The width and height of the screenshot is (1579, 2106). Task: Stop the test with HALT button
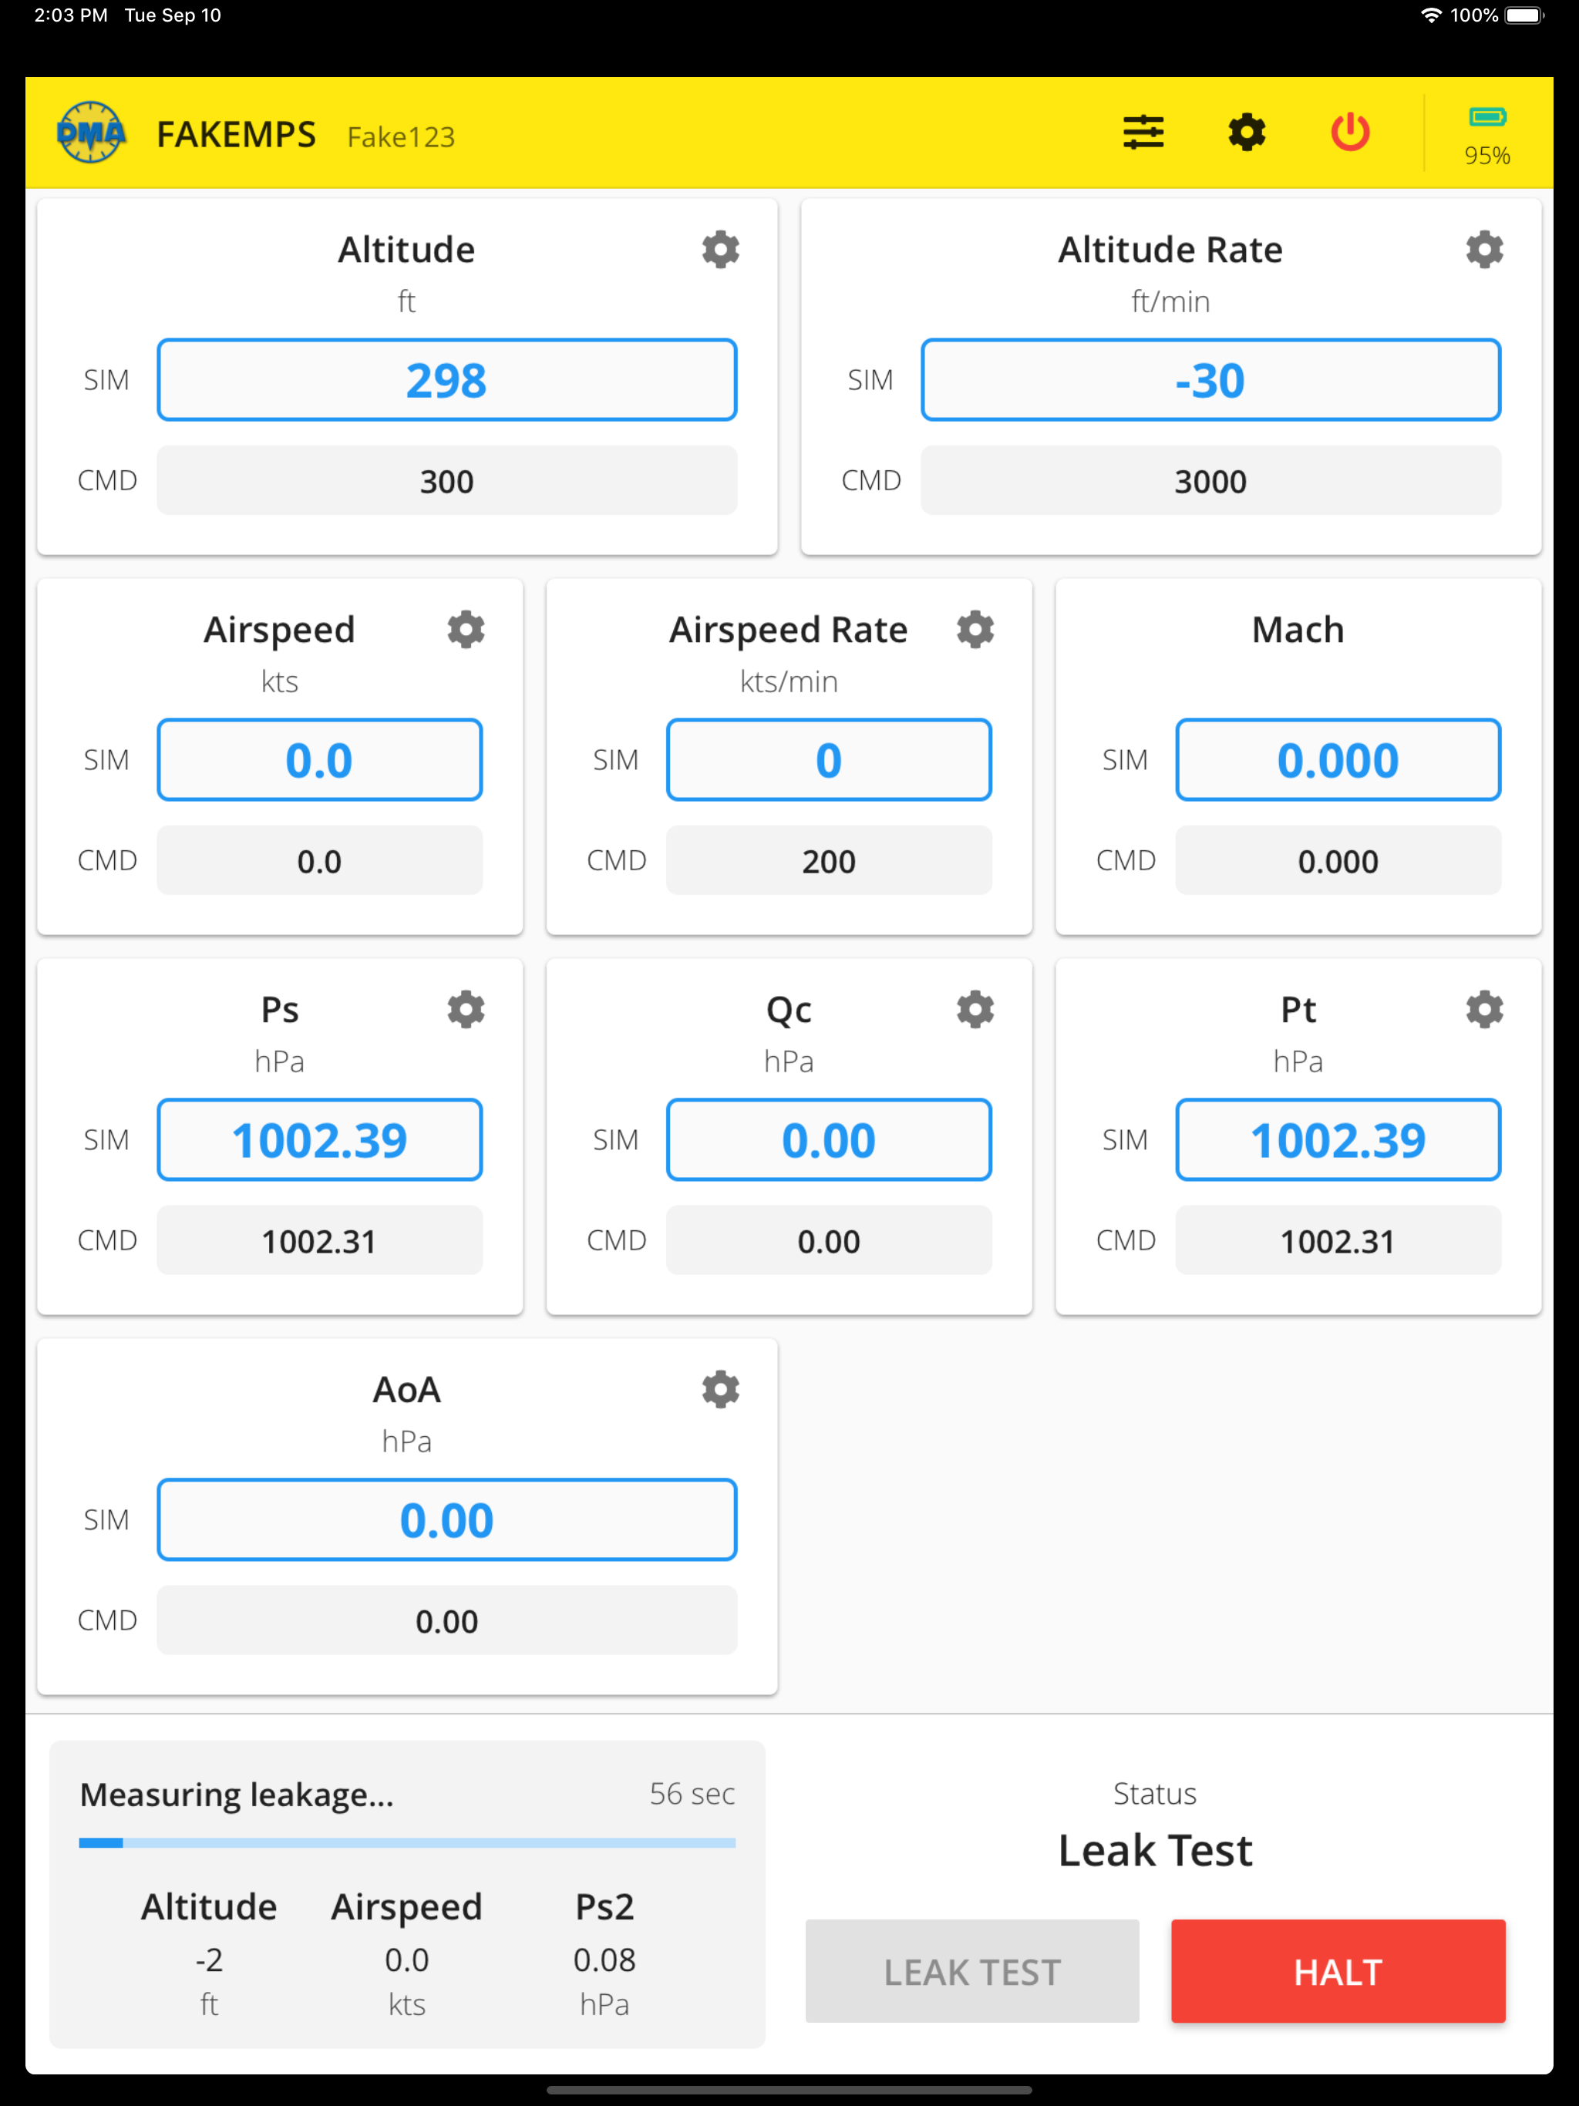1338,1971
